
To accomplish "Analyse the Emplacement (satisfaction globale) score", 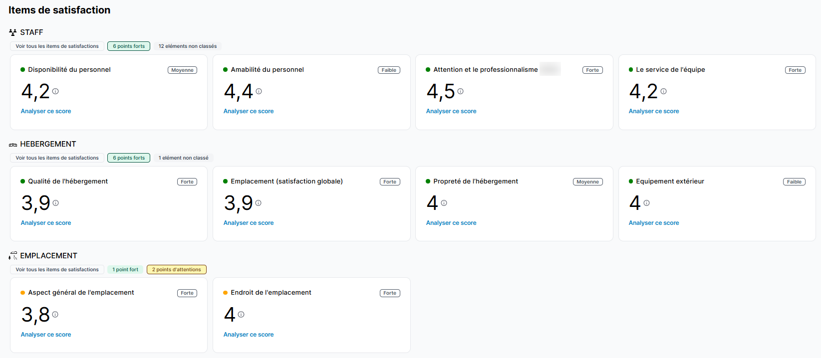I will click(x=249, y=223).
